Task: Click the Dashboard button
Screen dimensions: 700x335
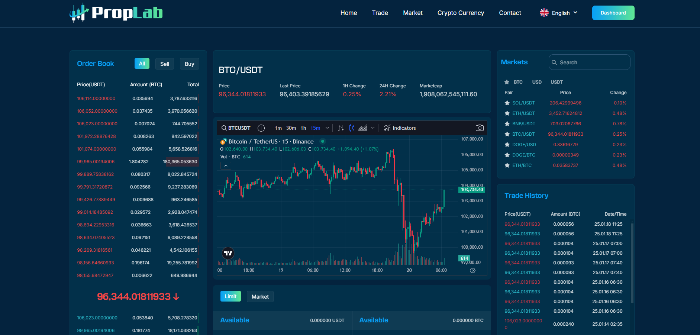Action: point(613,13)
